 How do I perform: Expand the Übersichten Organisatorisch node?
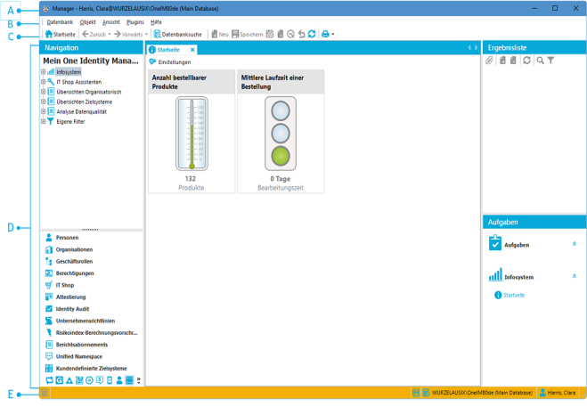(x=43, y=92)
